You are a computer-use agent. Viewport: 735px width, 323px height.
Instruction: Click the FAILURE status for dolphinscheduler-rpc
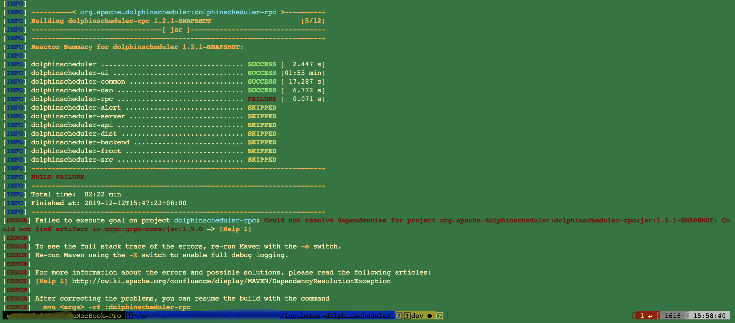[x=262, y=99]
